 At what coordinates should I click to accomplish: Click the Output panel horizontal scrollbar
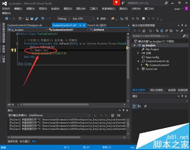(45, 137)
